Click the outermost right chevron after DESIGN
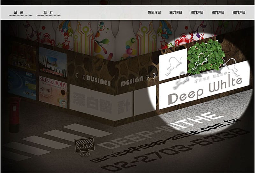Image resolution: width=255 pixels, height=173 pixels. coord(154,76)
